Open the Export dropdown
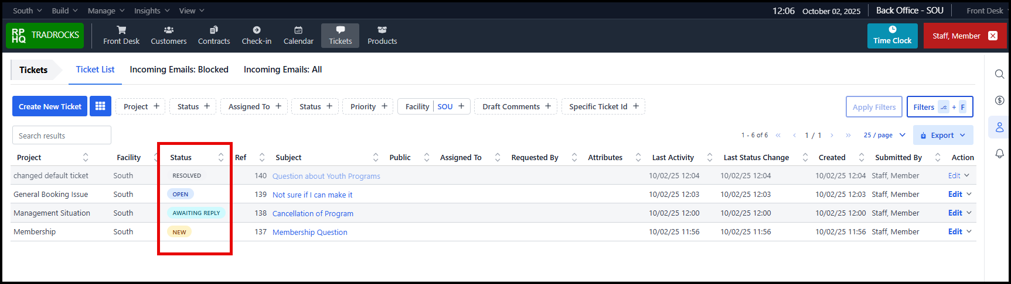 point(942,135)
